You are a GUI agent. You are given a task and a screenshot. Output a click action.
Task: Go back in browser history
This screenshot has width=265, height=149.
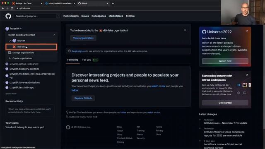point(3,8)
